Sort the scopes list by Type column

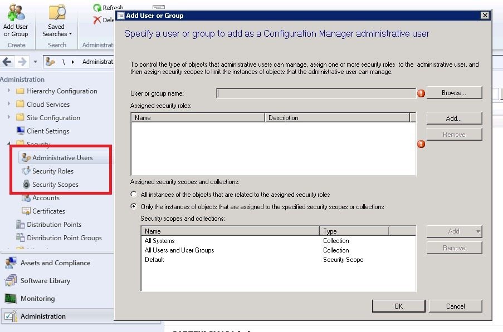pyautogui.click(x=354, y=231)
